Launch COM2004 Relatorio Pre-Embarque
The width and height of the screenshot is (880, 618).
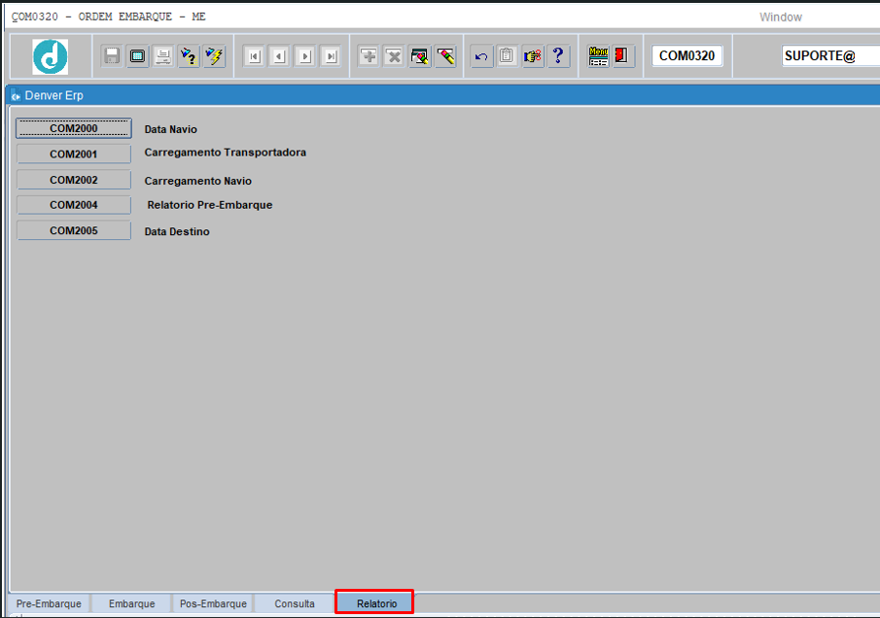(74, 205)
